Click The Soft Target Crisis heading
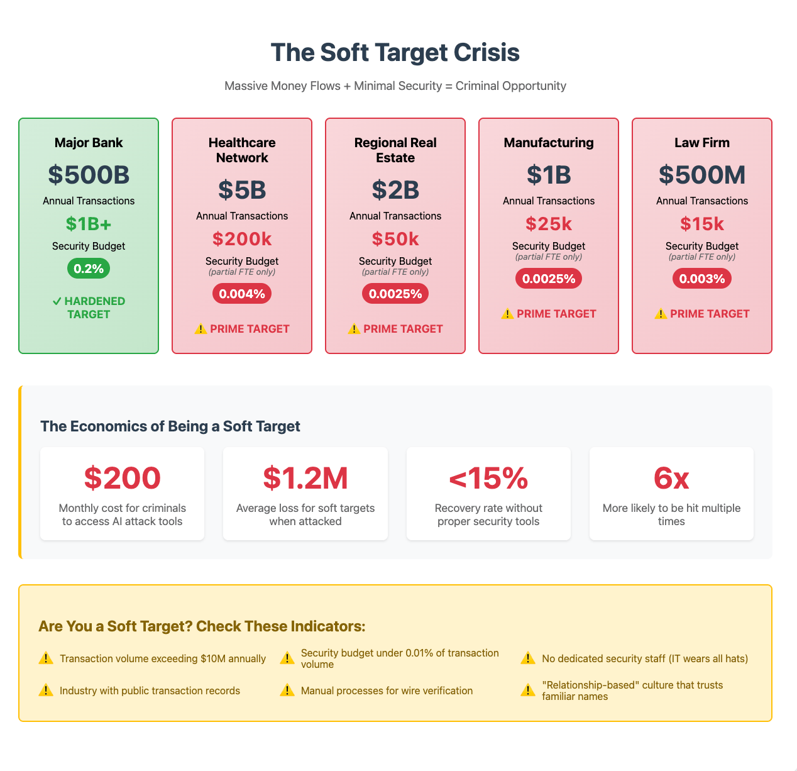797x771 pixels. (x=395, y=52)
